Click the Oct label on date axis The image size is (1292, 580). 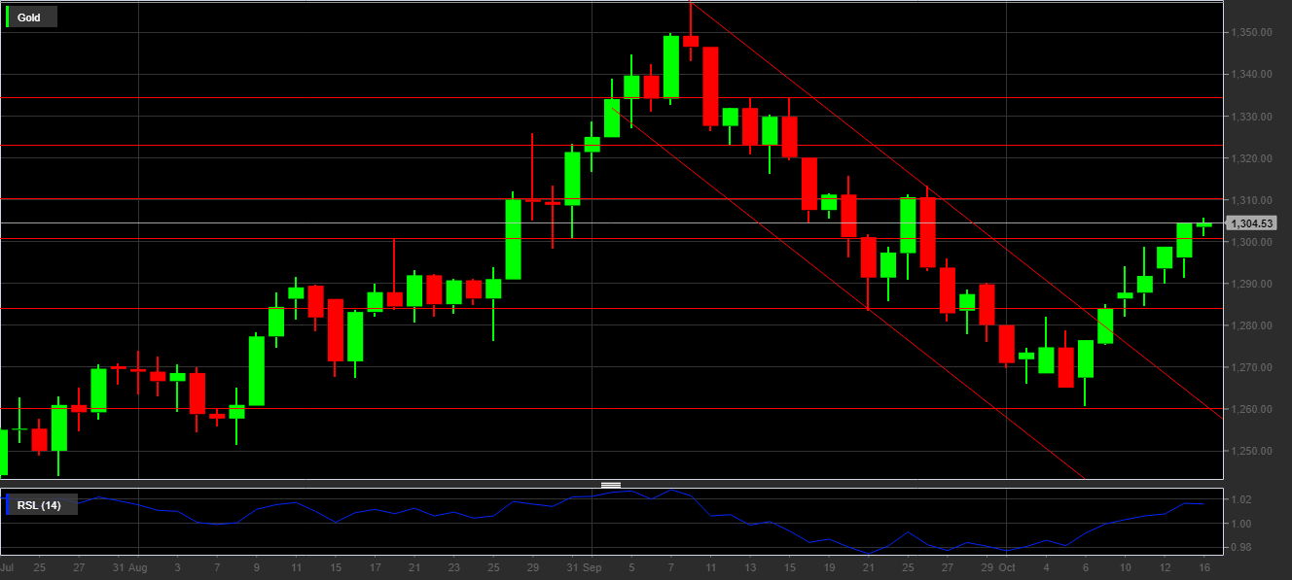1008,566
